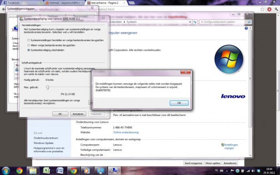Click Annuleren in the Systeembeveiliging dialog
Image resolution: width=280 pixels, height=175 pixels.
[x=78, y=114]
